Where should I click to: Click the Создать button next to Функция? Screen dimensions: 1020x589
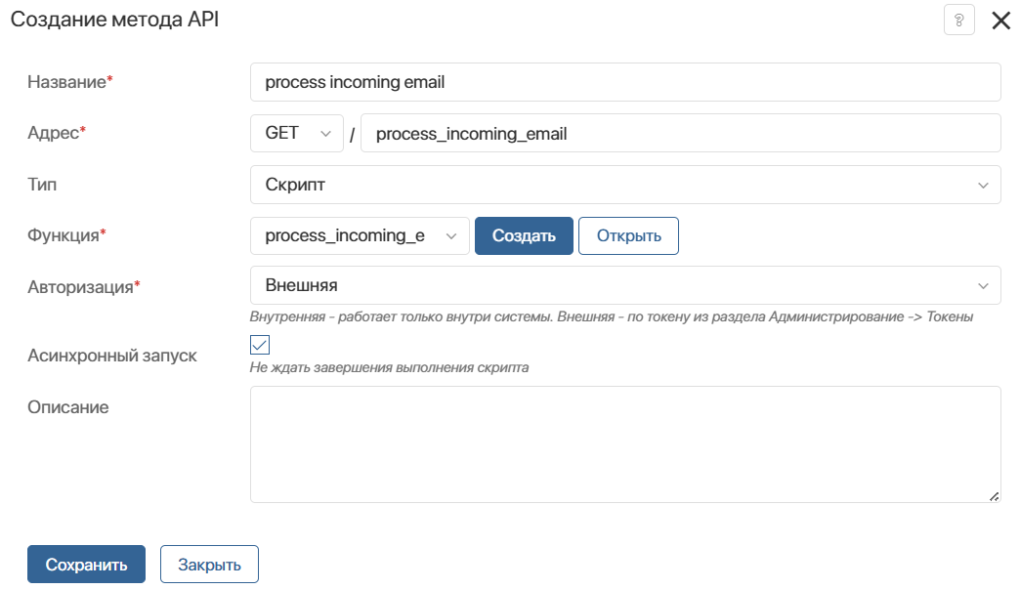(x=524, y=235)
